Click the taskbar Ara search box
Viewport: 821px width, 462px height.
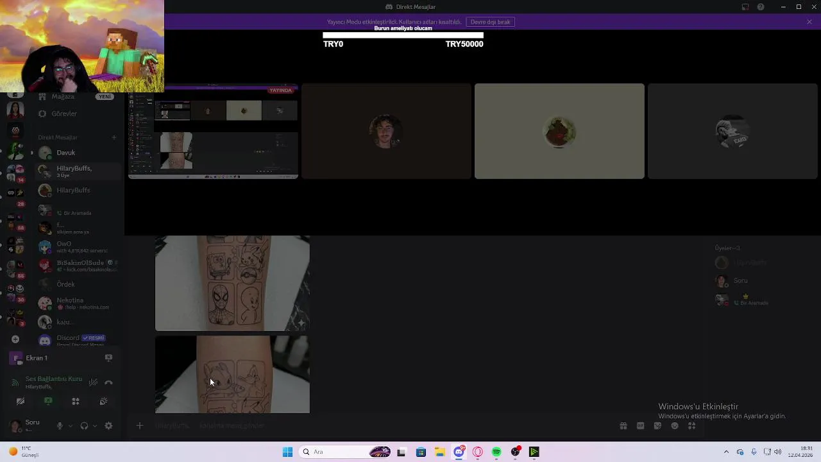(x=346, y=452)
